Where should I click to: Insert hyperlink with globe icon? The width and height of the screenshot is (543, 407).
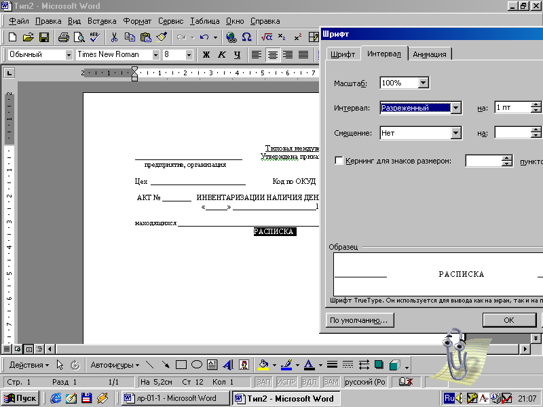coord(231,37)
